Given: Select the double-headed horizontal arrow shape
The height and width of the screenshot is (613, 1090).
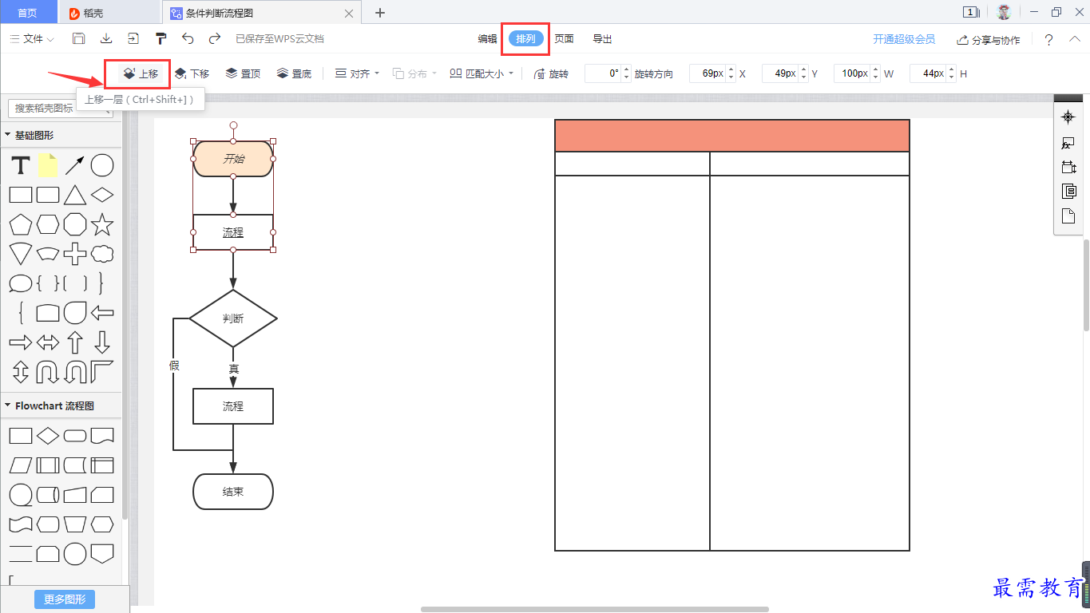Looking at the screenshot, I should 48,342.
